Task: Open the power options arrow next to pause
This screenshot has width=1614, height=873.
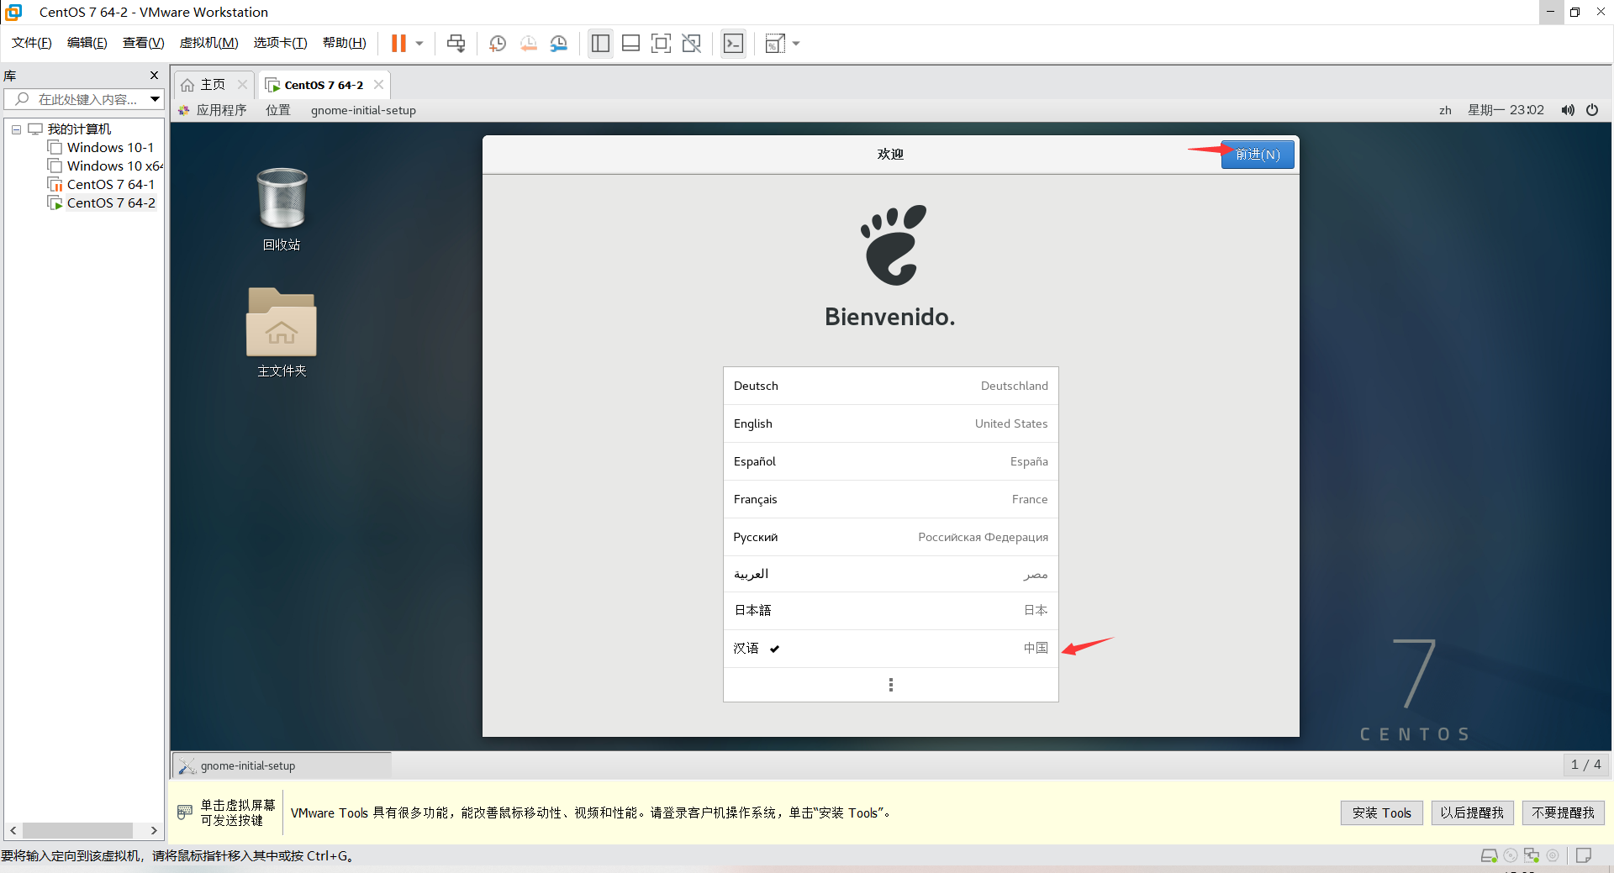Action: tap(419, 44)
